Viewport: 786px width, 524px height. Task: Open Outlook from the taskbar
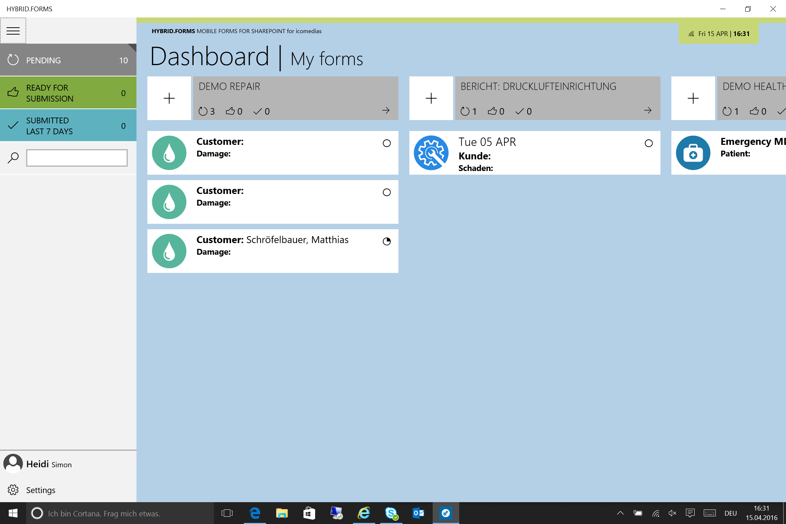[418, 513]
